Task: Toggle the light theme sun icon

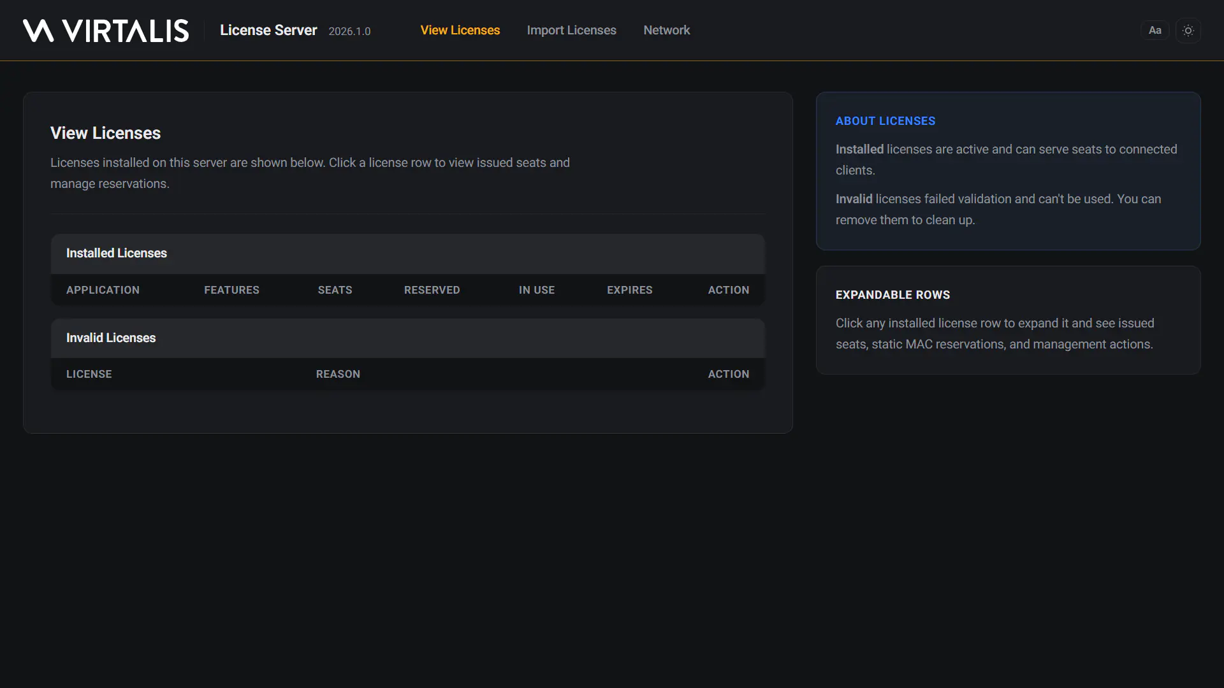Action: click(1188, 31)
